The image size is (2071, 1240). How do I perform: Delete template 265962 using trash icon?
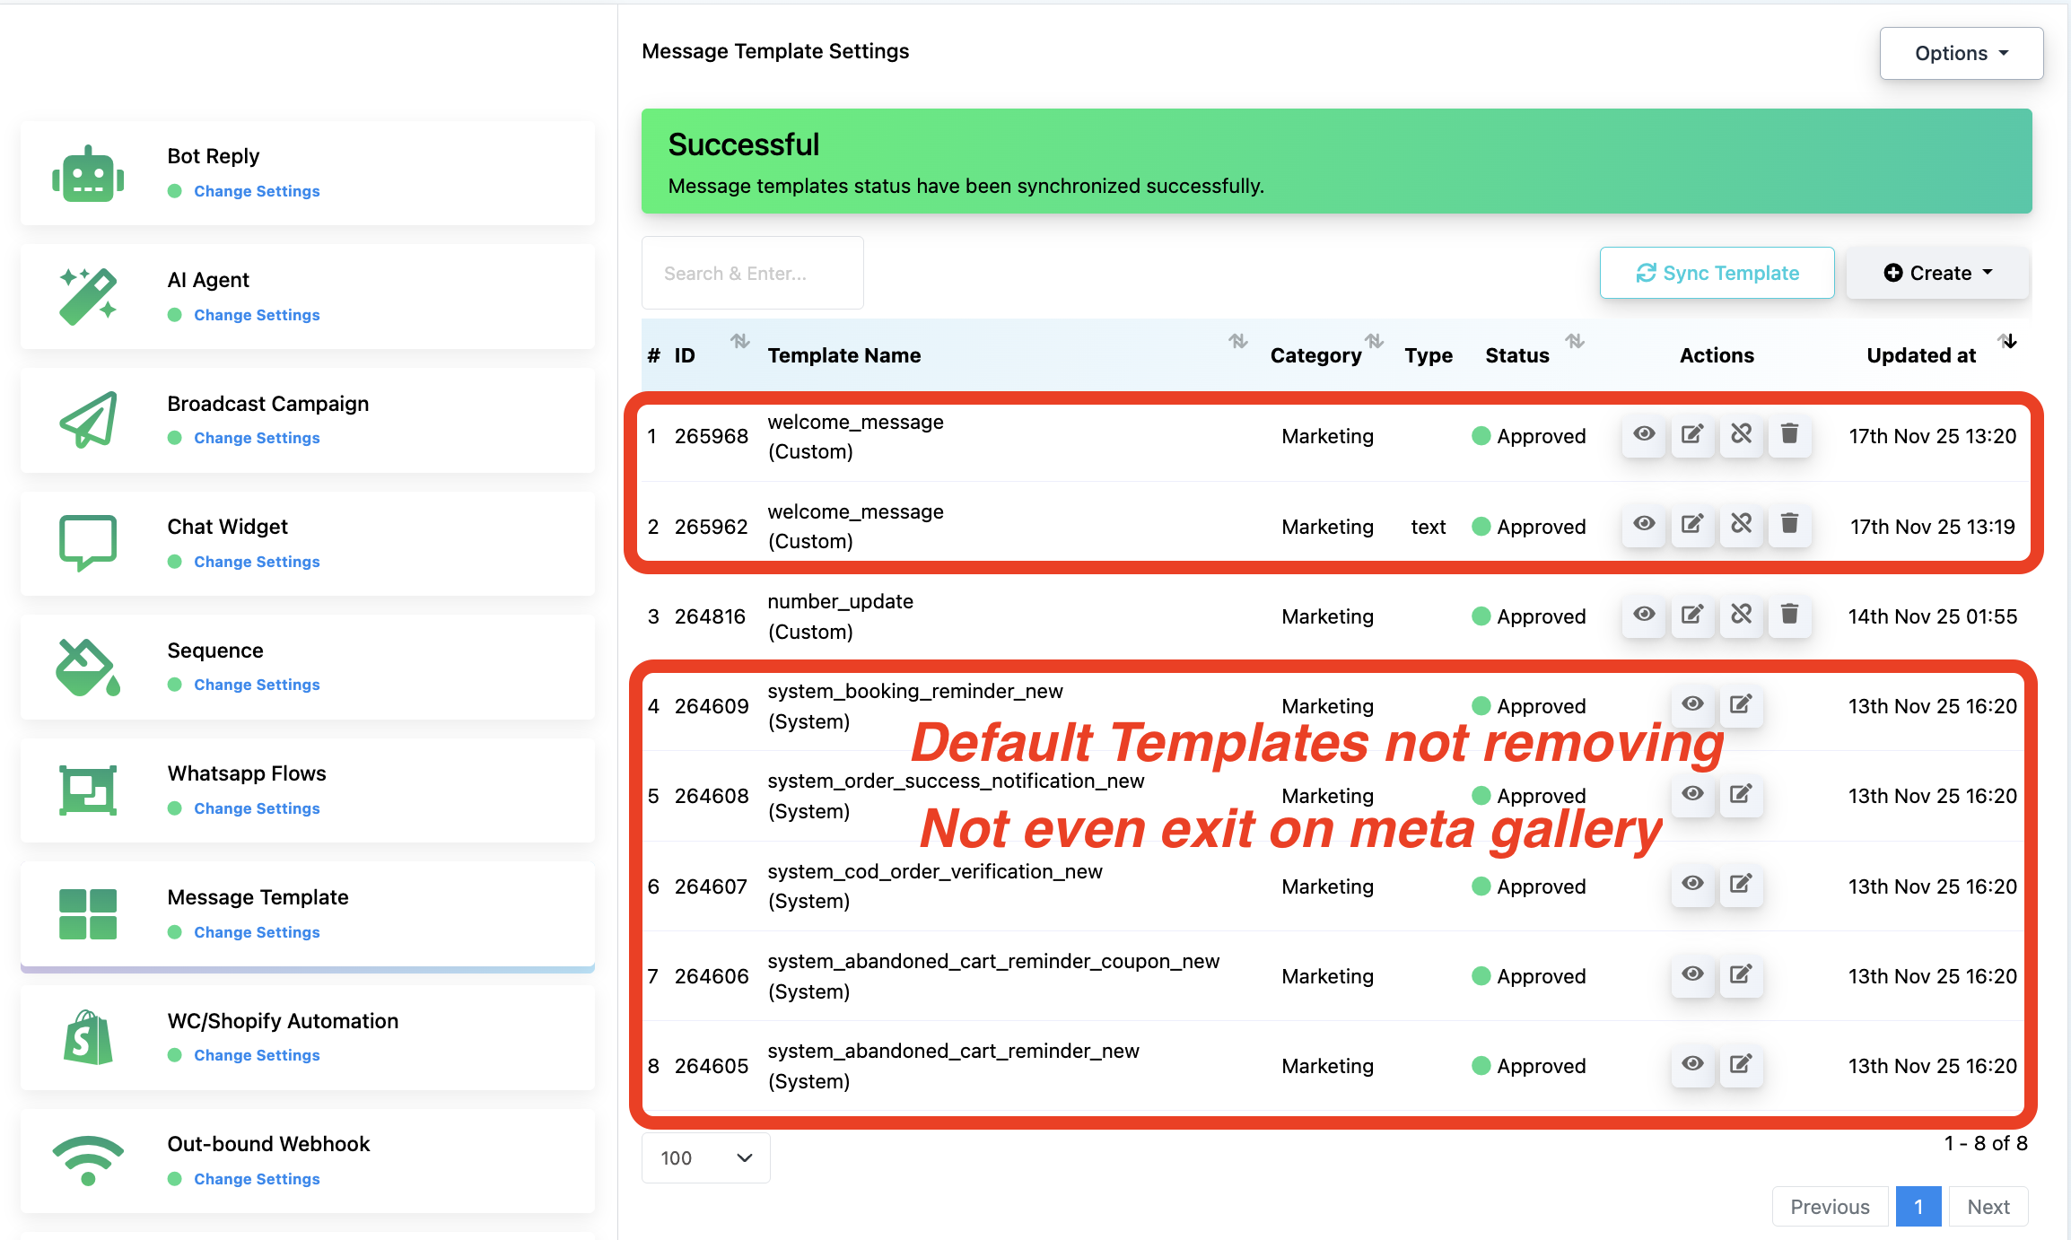(x=1789, y=525)
